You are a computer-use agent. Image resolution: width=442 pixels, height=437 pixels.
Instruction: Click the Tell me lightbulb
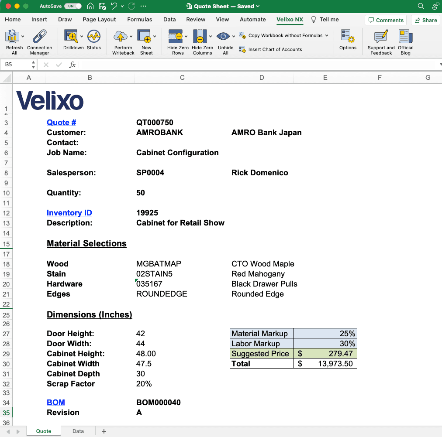click(313, 20)
